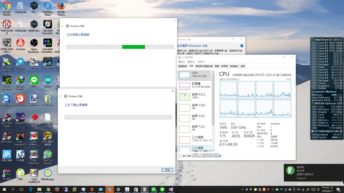This screenshot has width=344, height=193.
Task: Open the Arduino desktop icon
Action: pos(48,80)
